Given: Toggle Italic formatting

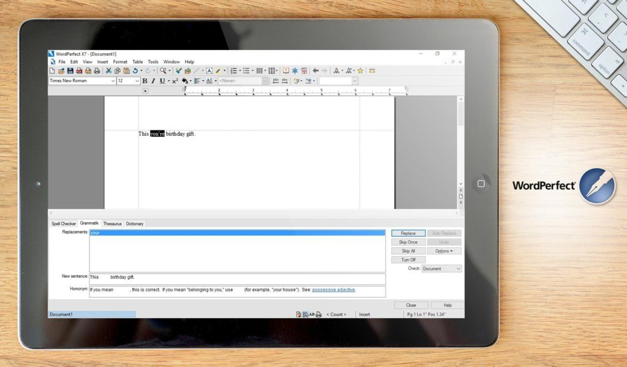Looking at the screenshot, I should point(152,81).
